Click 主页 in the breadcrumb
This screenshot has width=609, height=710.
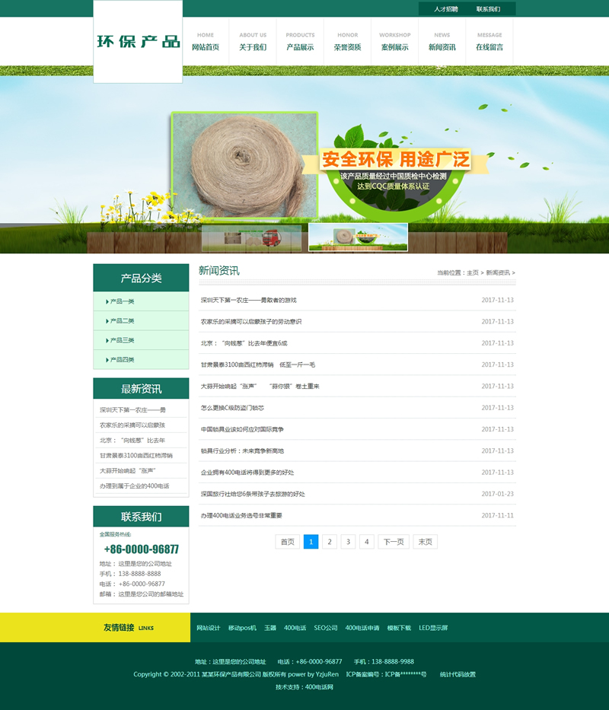coord(473,272)
